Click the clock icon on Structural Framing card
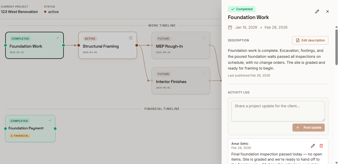The height and width of the screenshot is (164, 338). [x=131, y=38]
